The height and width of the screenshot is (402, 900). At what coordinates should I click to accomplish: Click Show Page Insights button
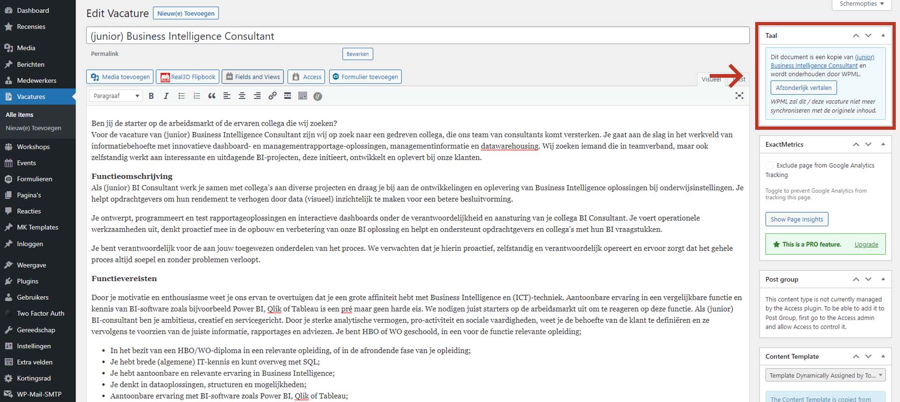797,219
